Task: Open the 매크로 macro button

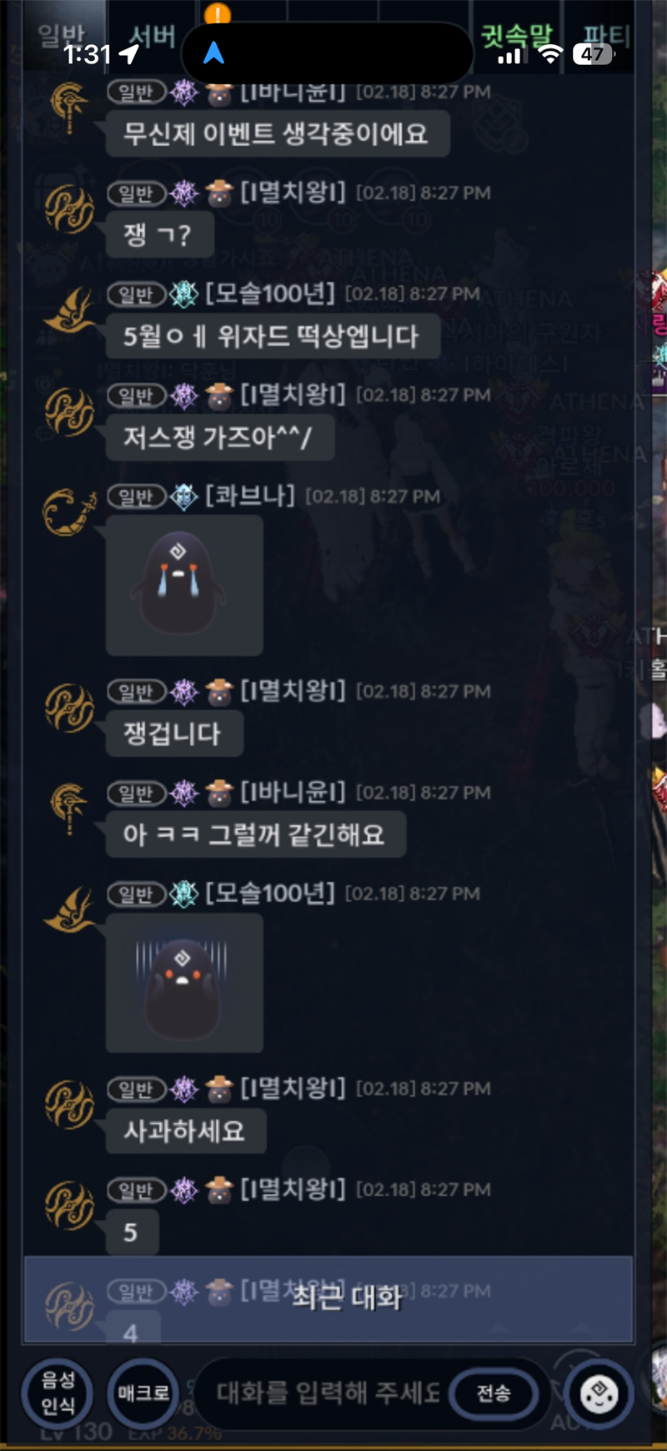Action: coord(143,1393)
